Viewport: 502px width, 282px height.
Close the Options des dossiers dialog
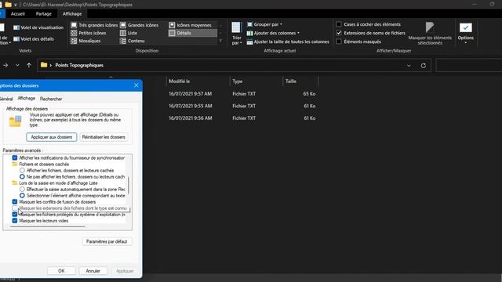pyautogui.click(x=136, y=85)
